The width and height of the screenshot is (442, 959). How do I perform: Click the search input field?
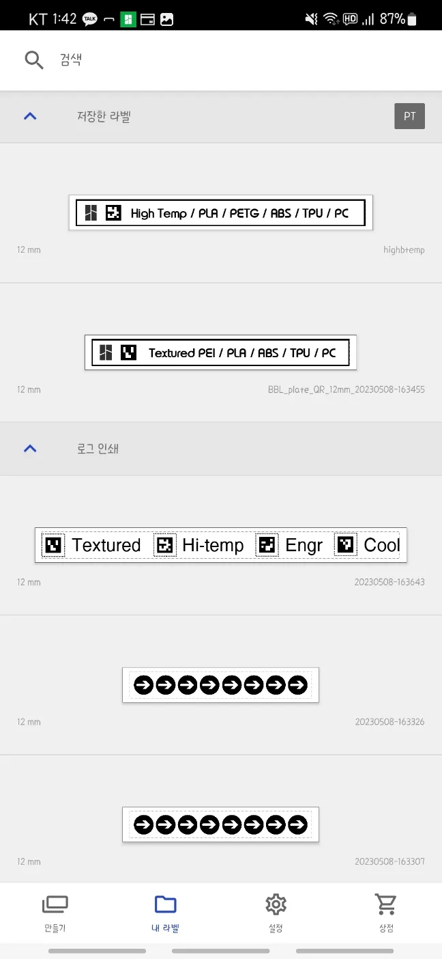point(232,60)
